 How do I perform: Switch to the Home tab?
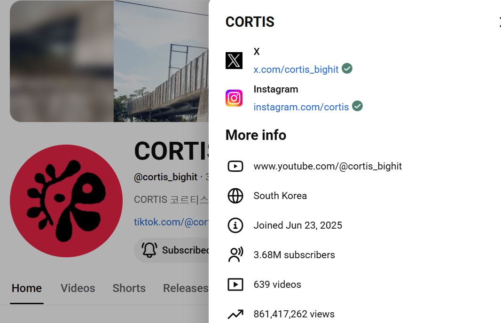[26, 288]
